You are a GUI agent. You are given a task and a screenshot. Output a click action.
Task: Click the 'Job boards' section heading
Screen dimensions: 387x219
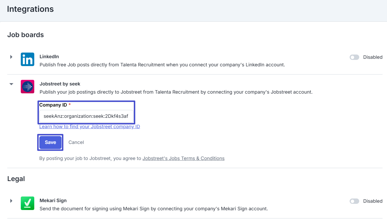click(26, 35)
